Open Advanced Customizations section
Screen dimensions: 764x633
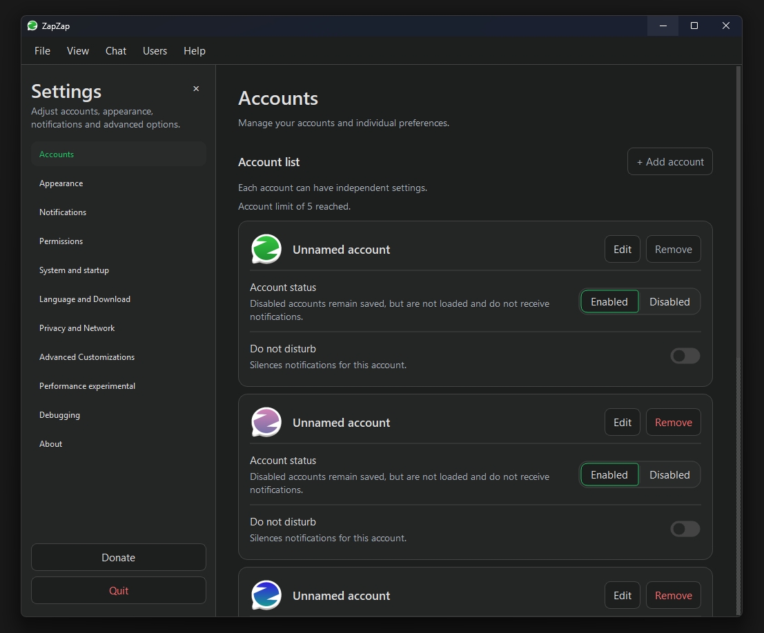coord(119,357)
